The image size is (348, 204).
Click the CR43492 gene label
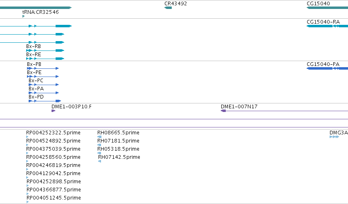pos(175,4)
